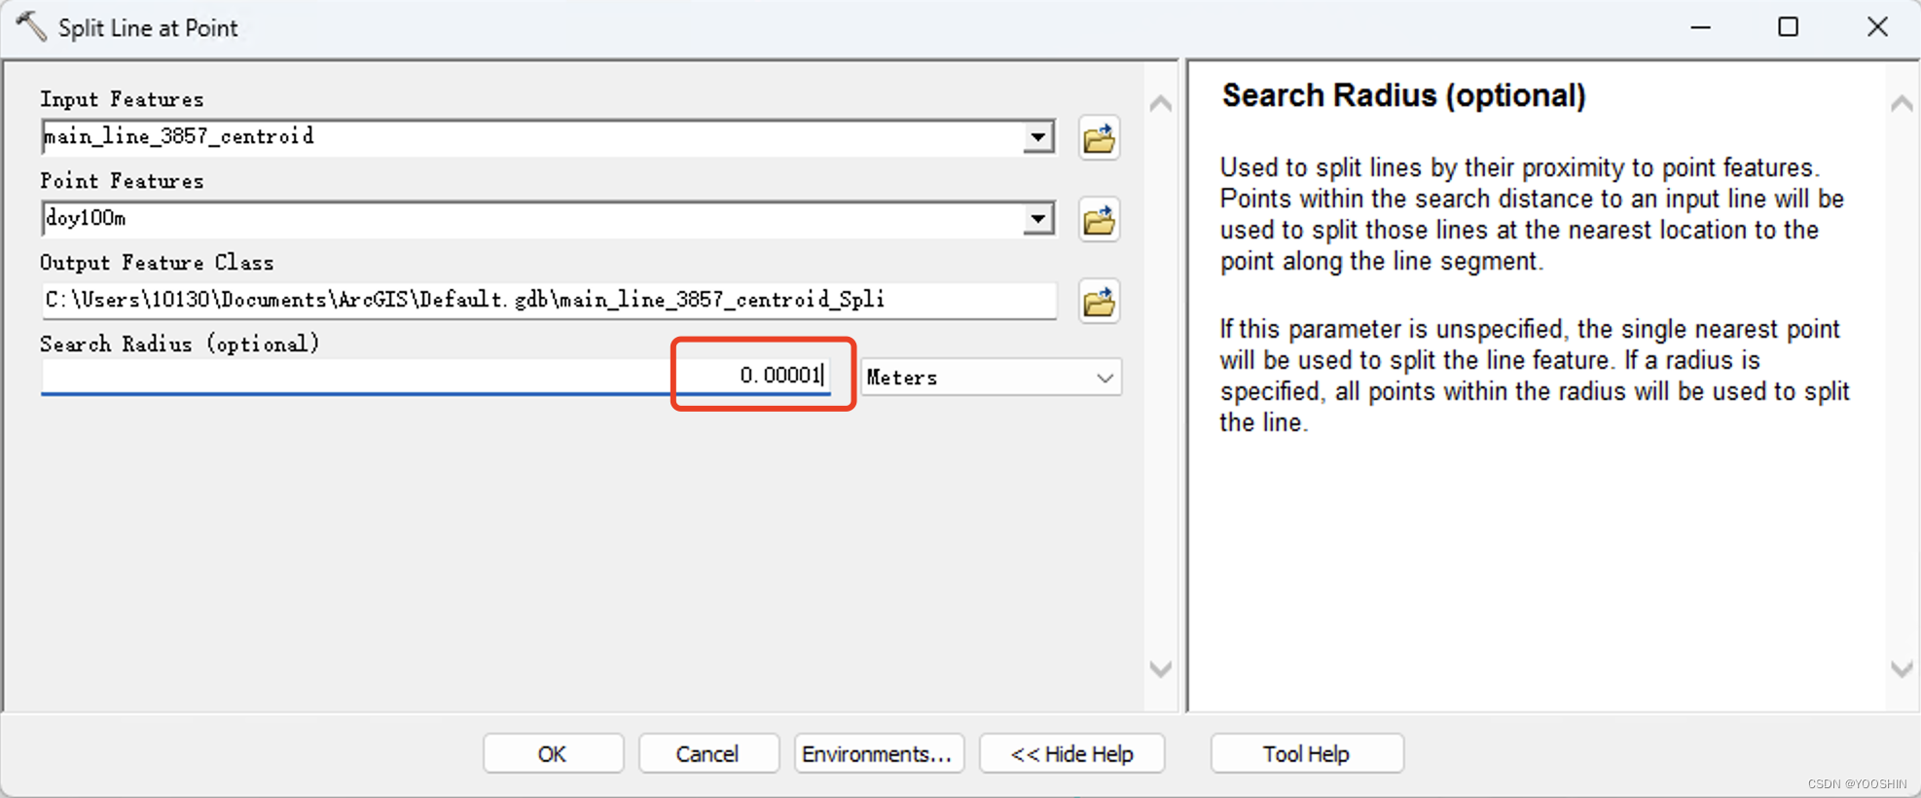The height and width of the screenshot is (798, 1921).
Task: Click help pane scroll down arrow
Action: pyautogui.click(x=1902, y=669)
